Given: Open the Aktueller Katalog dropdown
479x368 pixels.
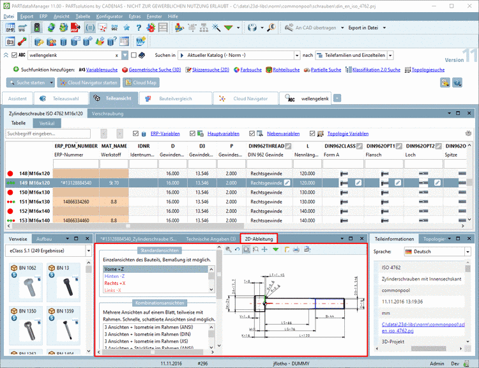Looking at the screenshot, I should tap(297, 56).
